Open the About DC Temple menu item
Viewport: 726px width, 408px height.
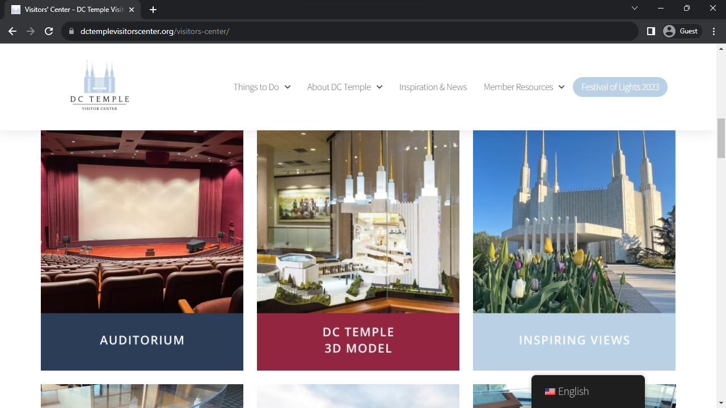[339, 87]
